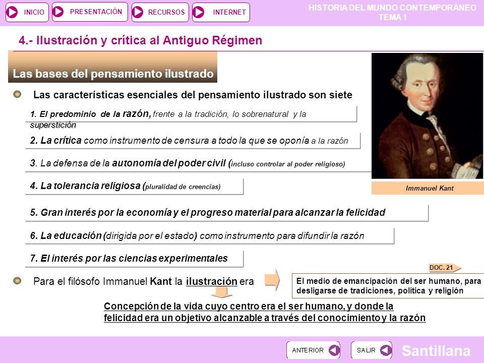
Task: Click the SALIR arrow icon
Action: (x=386, y=350)
